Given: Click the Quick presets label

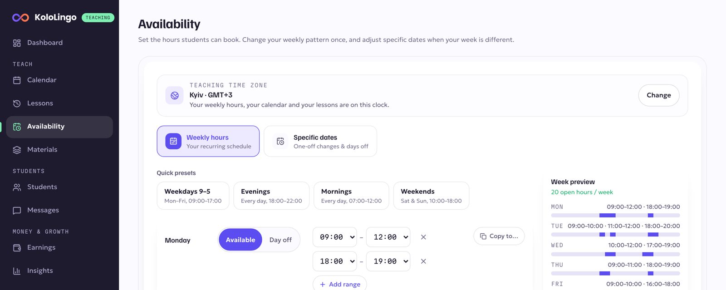Looking at the screenshot, I should [176, 173].
